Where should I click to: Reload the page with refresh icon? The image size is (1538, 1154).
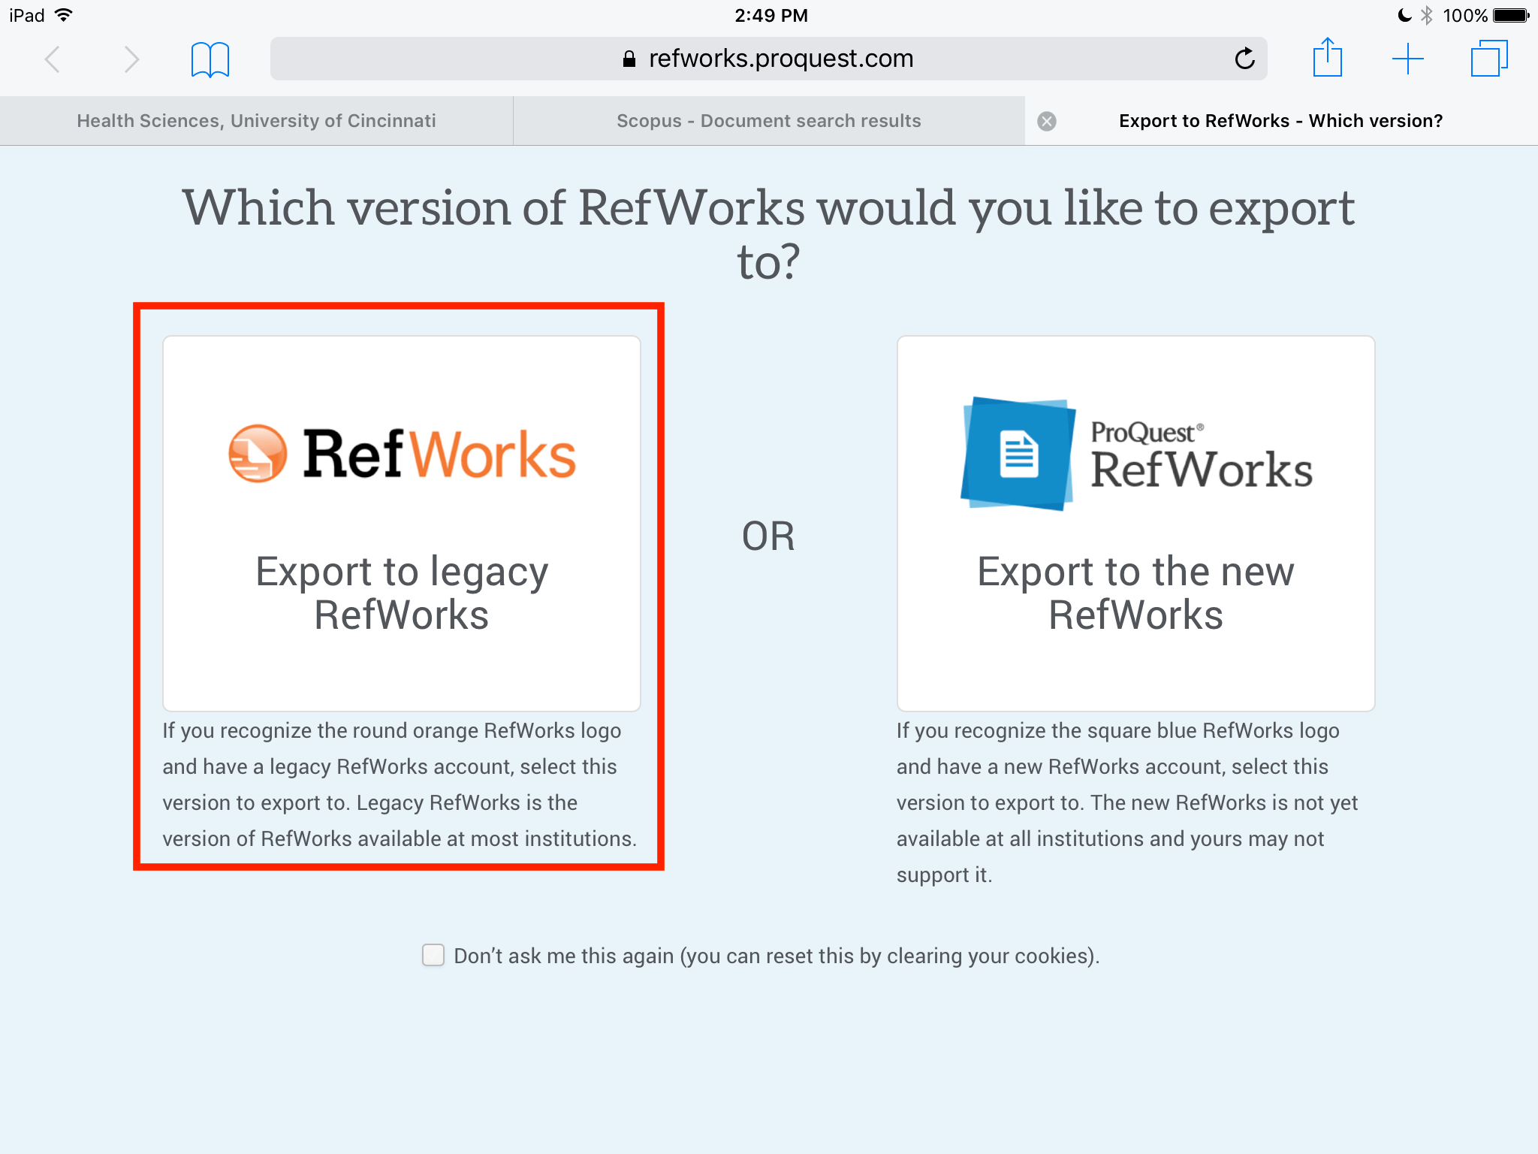[1244, 59]
